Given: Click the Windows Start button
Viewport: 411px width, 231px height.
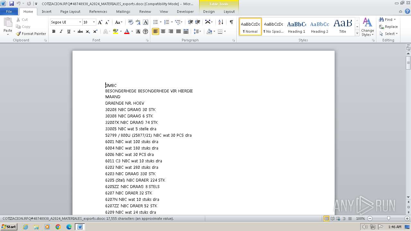Looking at the screenshot, I should 9,227.
